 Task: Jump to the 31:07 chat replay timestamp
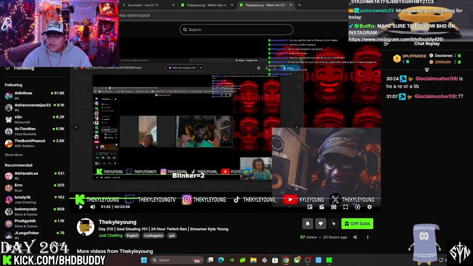pyautogui.click(x=392, y=96)
